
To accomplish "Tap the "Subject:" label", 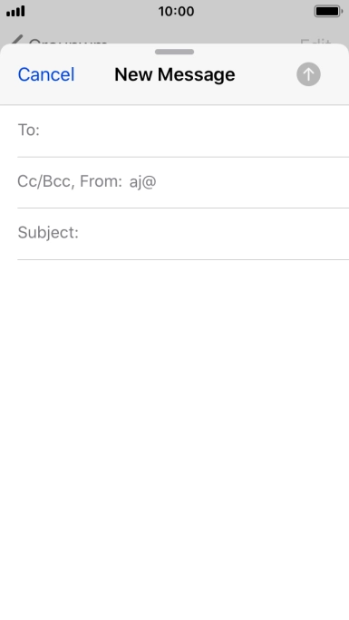I will 48,232.
